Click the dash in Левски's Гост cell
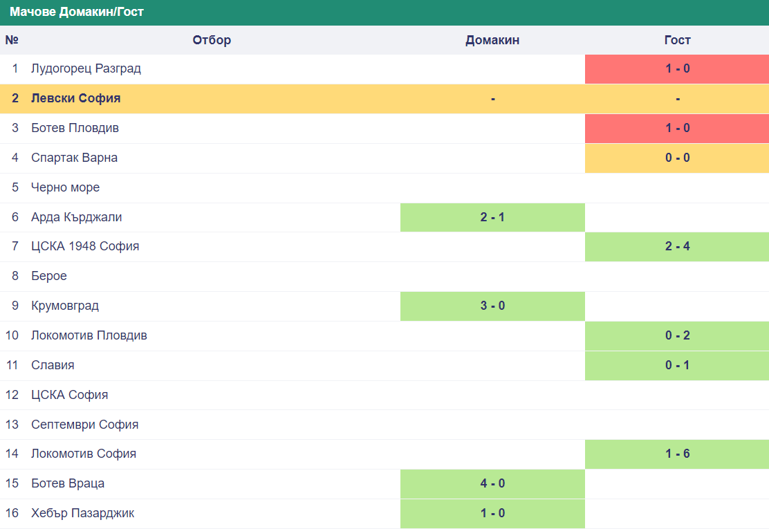The height and width of the screenshot is (529, 769). pos(678,99)
